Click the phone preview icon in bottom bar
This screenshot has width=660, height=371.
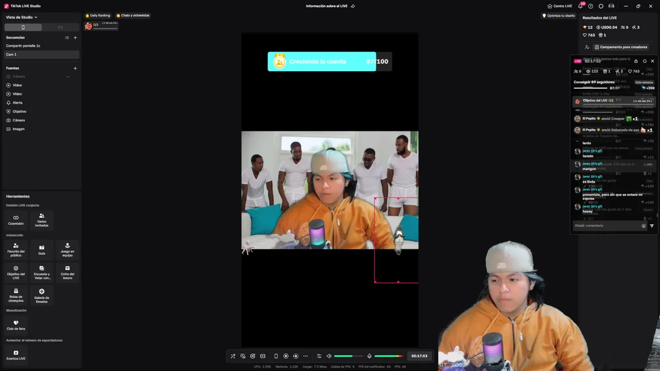pos(276,356)
